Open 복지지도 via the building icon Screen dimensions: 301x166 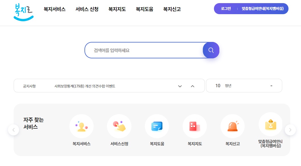pos(195,126)
